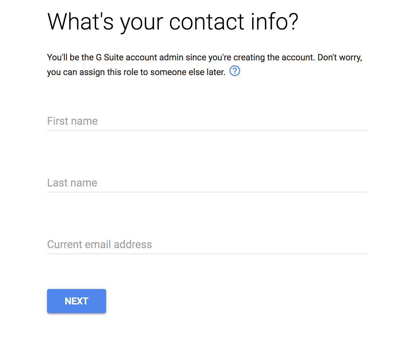This screenshot has height=348, width=405.
Task: Click into the Last name field
Action: (x=207, y=183)
